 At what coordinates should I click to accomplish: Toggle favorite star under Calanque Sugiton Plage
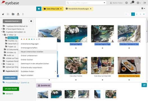[x=103, y=48]
